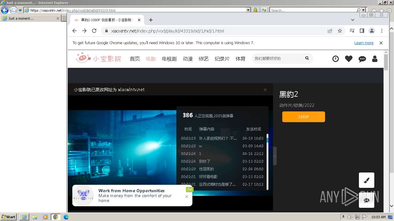Click the site search magnifier icon
Screen dimensions: 394x221
point(307,58)
